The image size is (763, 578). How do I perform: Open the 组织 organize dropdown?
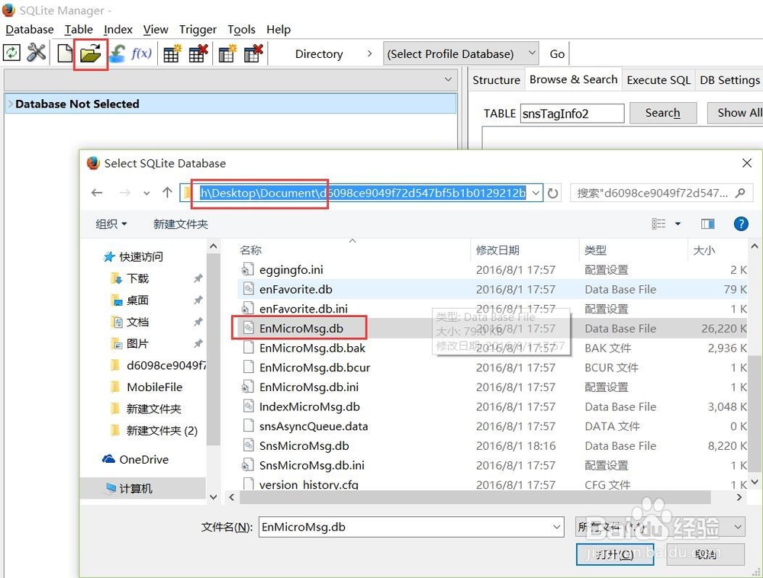pos(111,223)
